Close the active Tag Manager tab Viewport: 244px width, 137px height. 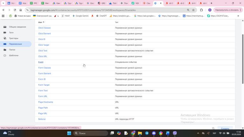tap(161, 3)
